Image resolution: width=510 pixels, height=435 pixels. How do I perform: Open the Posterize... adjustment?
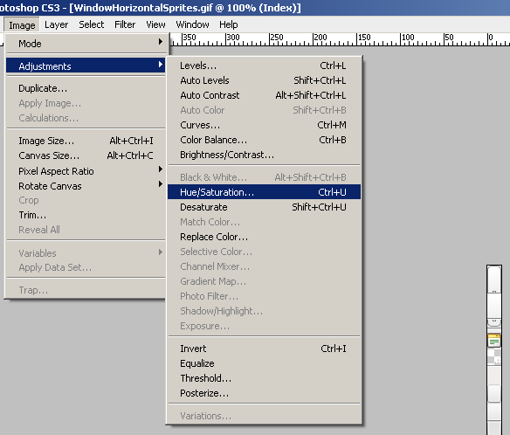pyautogui.click(x=264, y=393)
